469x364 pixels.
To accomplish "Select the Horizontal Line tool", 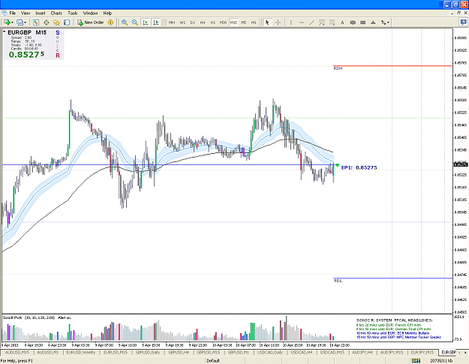I will pyautogui.click(x=301, y=23).
